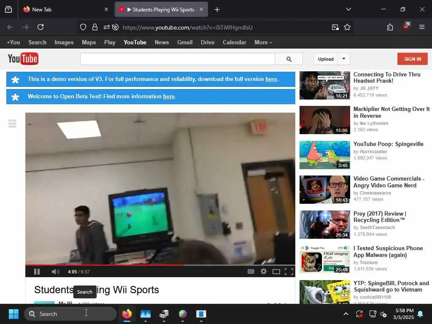Viewport: 432px width, 324px height.
Task: Open the Firefox Extensions puzzle icon
Action: [390, 27]
